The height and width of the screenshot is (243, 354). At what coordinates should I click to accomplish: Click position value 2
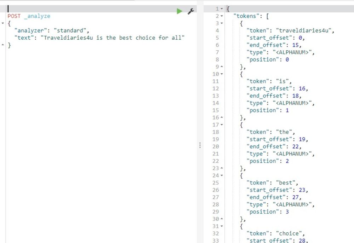pyautogui.click(x=287, y=161)
